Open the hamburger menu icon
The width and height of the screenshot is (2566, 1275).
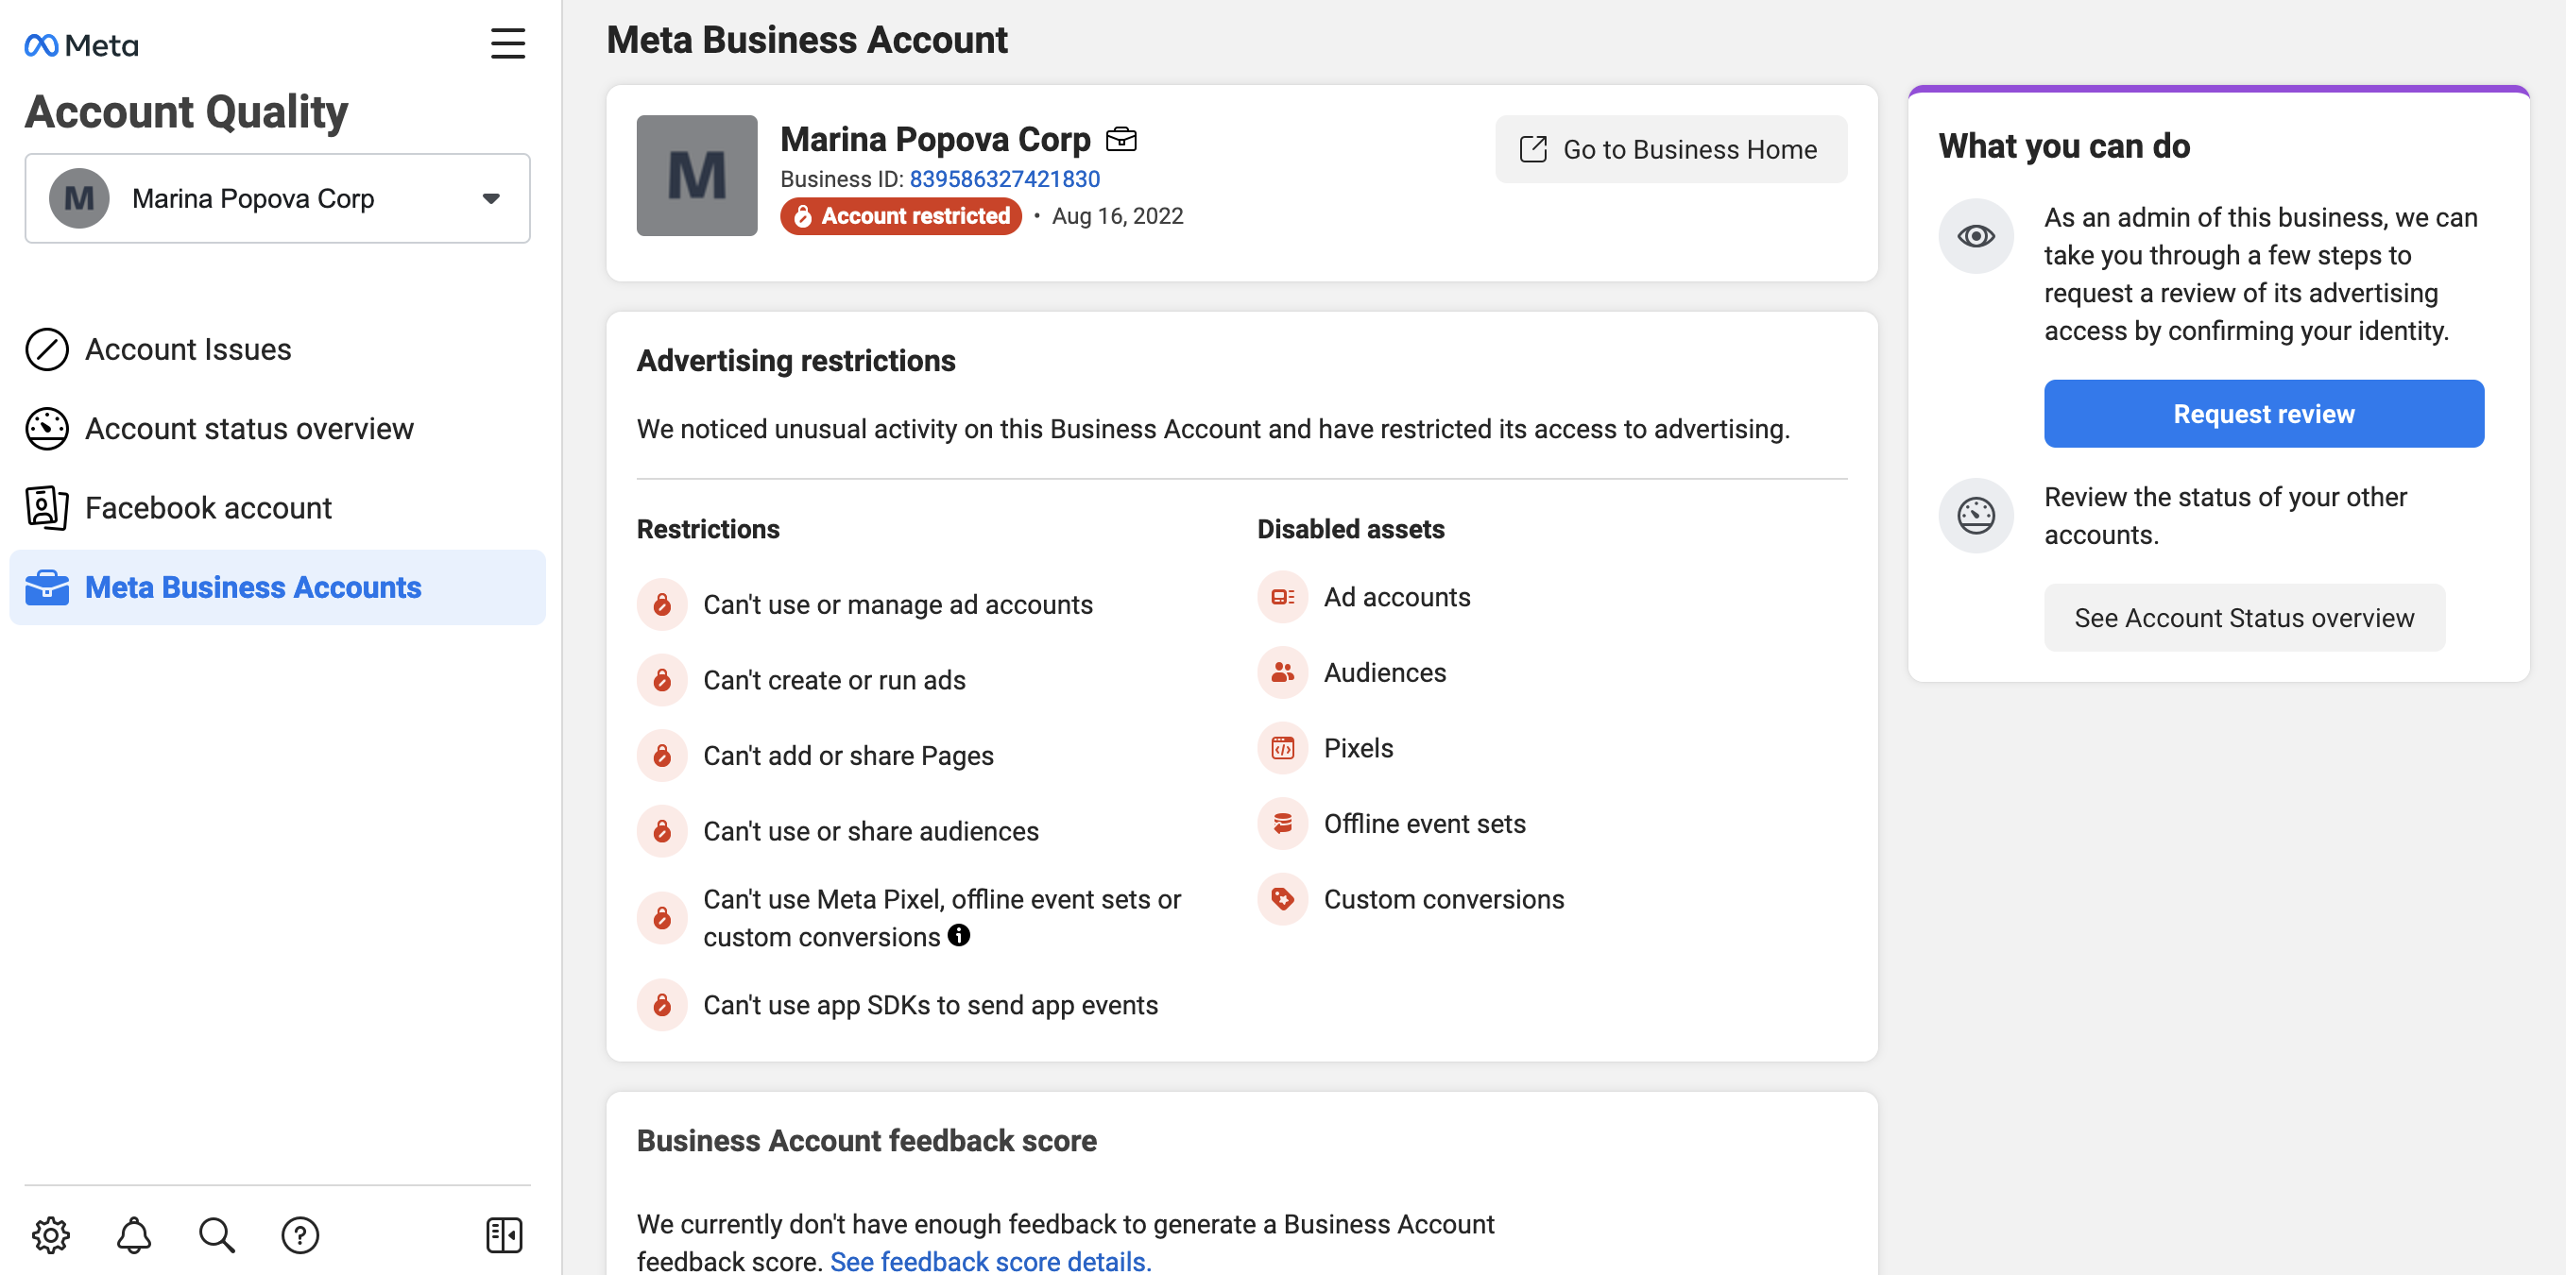tap(508, 42)
